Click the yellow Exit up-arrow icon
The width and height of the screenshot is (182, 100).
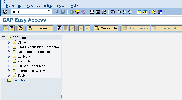[x=78, y=12]
